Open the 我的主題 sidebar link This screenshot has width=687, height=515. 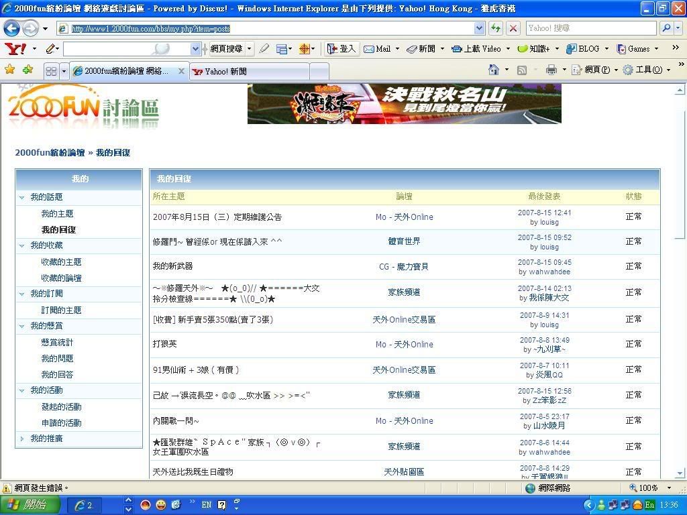pyautogui.click(x=57, y=214)
